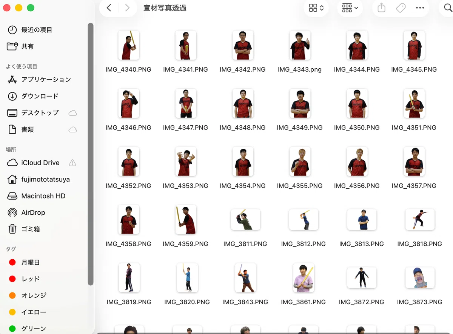453x334 pixels.
Task: Select thumbnail of IMG_4357.PNG
Action: point(414,162)
